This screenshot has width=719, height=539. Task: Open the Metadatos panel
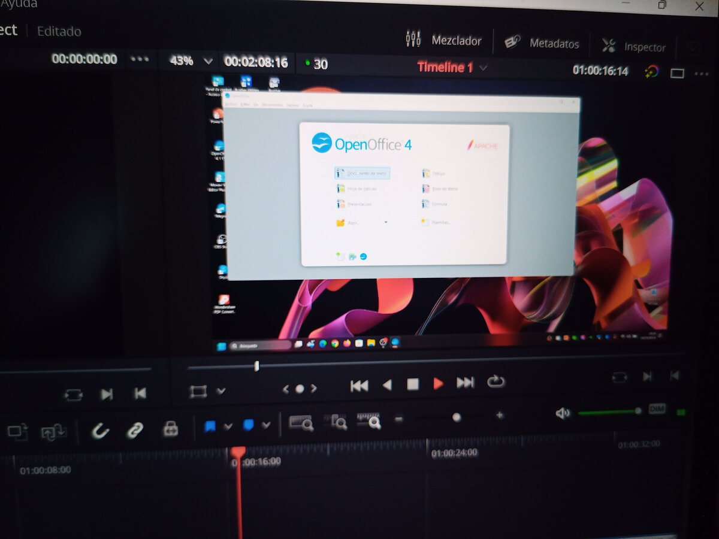(542, 43)
